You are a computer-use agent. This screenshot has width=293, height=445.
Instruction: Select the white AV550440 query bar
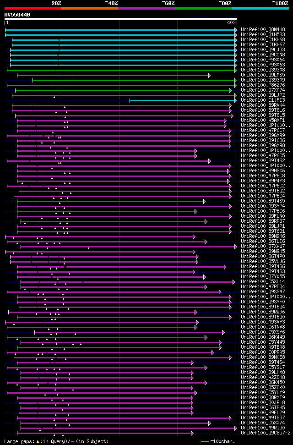[x=121, y=19]
